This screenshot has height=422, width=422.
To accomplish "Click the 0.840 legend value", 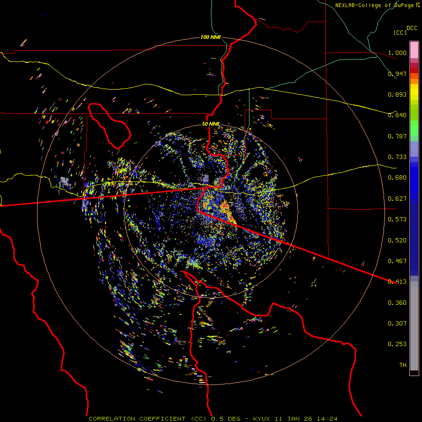I will tap(397, 115).
